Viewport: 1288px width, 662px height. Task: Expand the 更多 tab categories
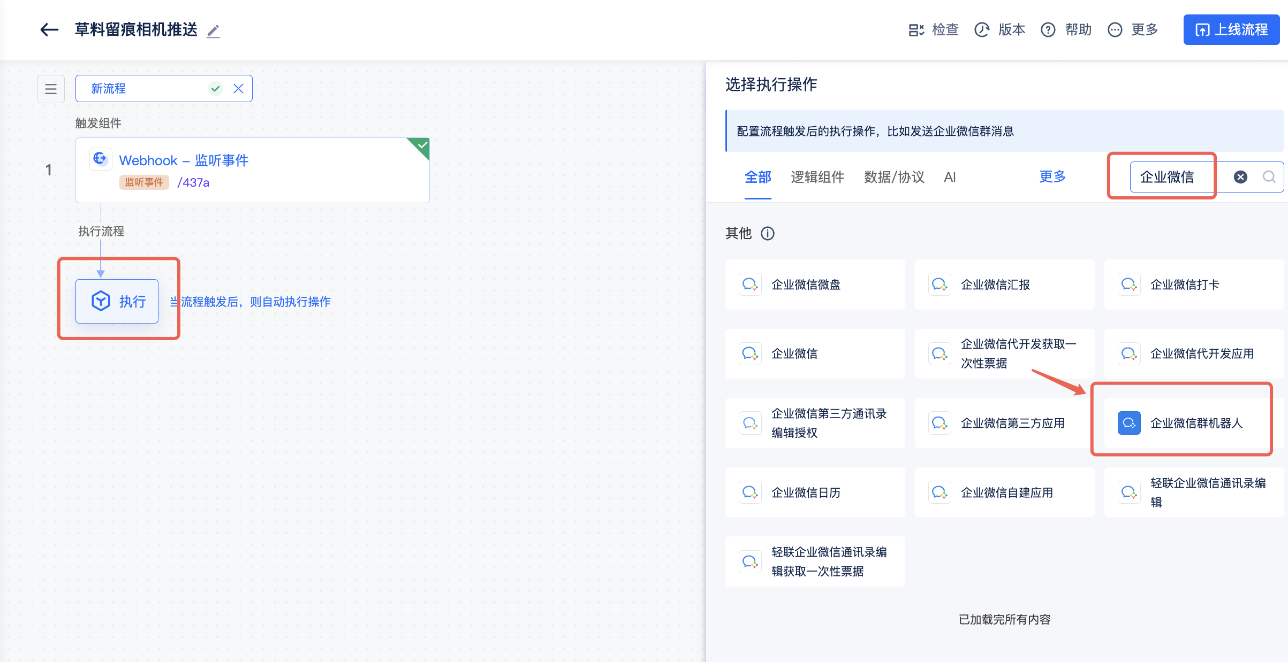coord(1052,177)
